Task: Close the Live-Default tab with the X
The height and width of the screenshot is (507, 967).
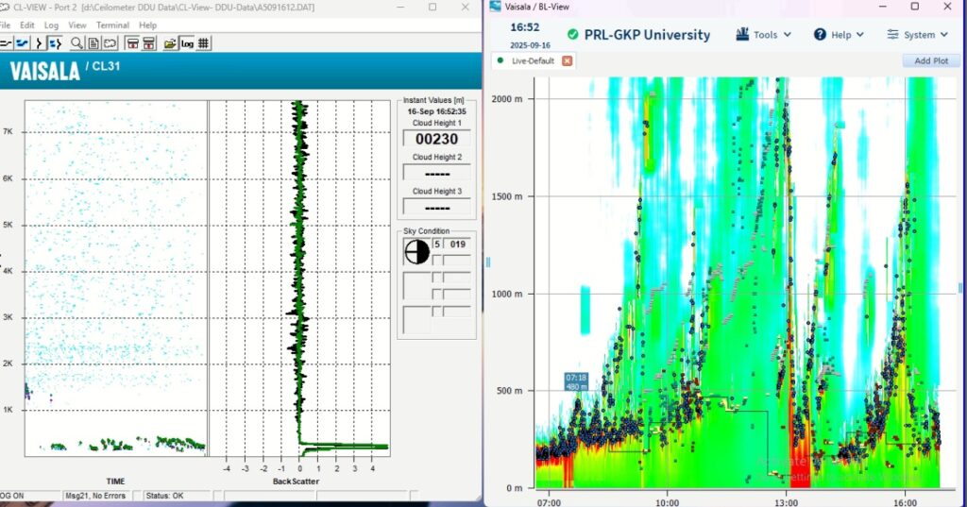Action: pos(567,60)
